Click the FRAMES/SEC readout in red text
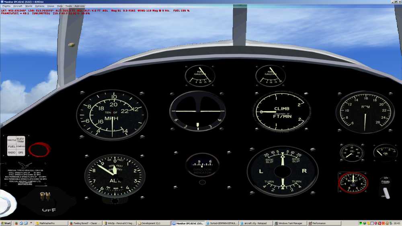 [15, 13]
